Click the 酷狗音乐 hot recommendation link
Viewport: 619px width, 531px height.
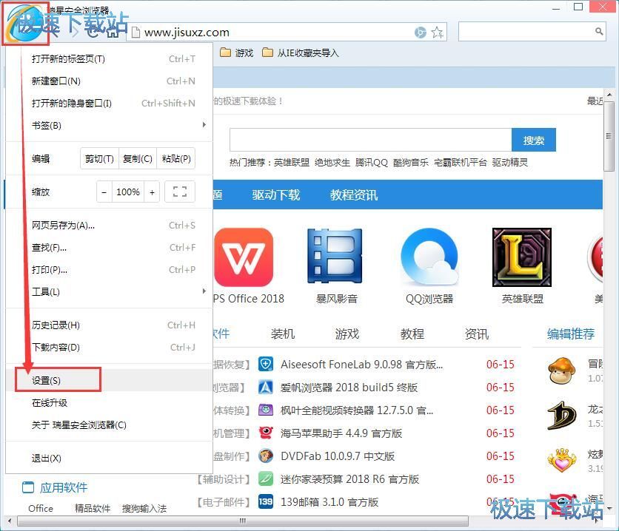click(x=410, y=163)
